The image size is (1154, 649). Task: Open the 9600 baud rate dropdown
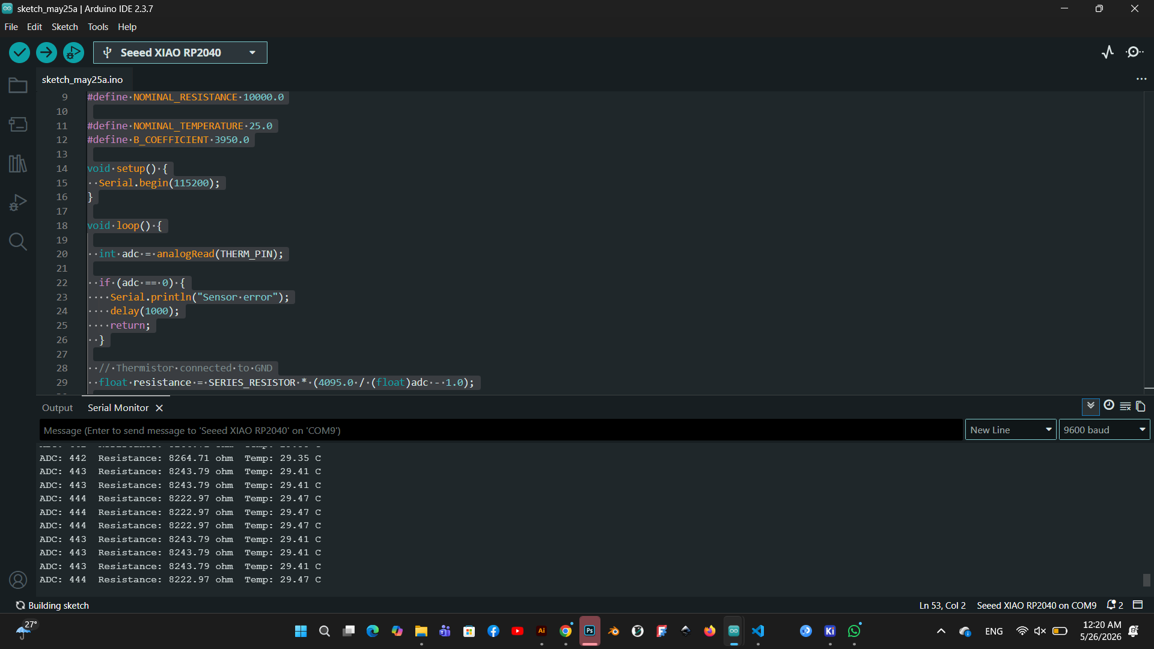pos(1104,430)
